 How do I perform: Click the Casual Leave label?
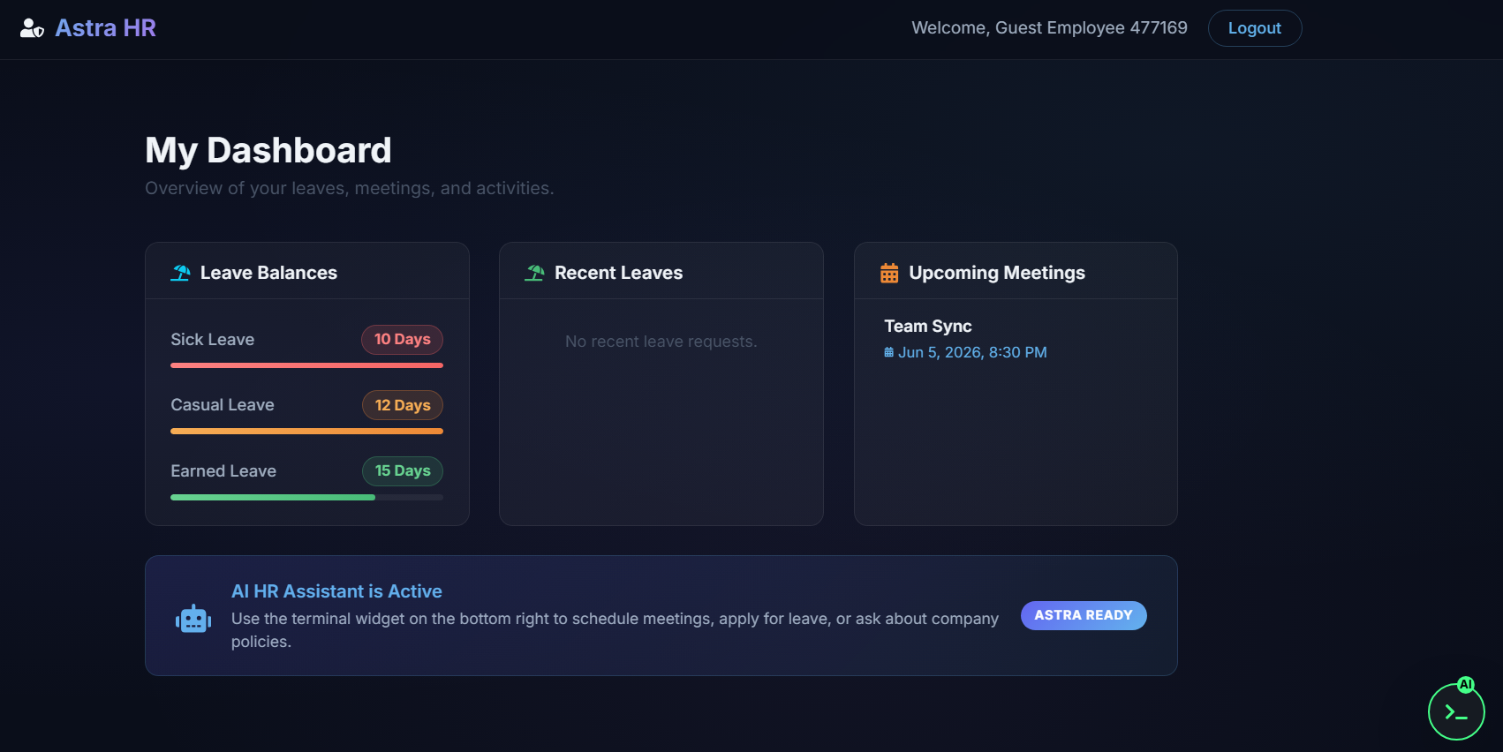(x=223, y=405)
